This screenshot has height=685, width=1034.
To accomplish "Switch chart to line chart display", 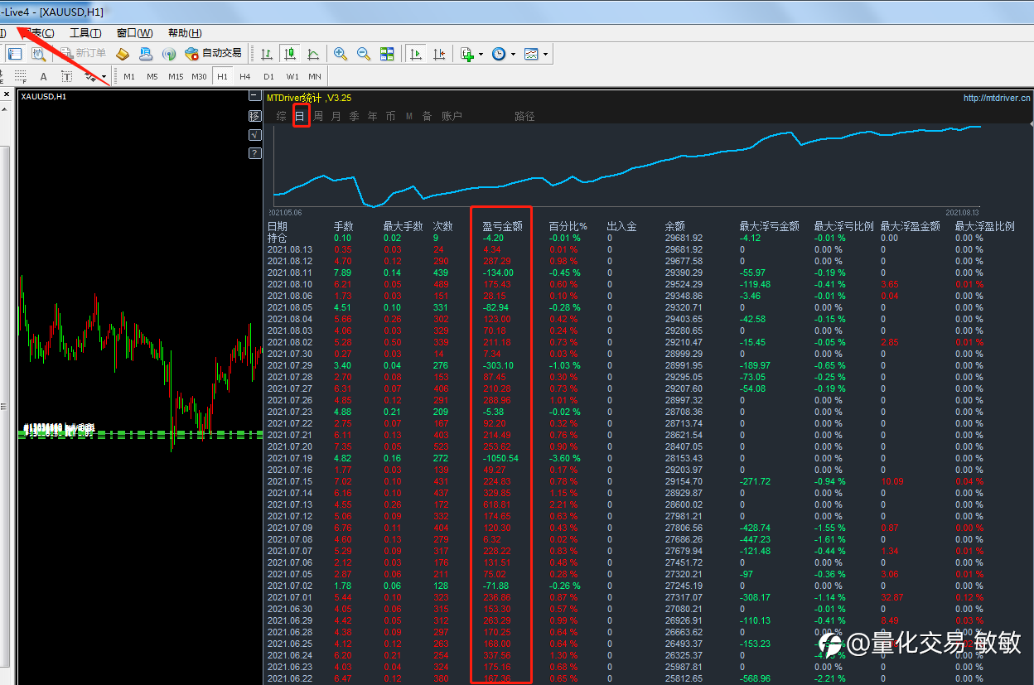I will click(x=313, y=54).
